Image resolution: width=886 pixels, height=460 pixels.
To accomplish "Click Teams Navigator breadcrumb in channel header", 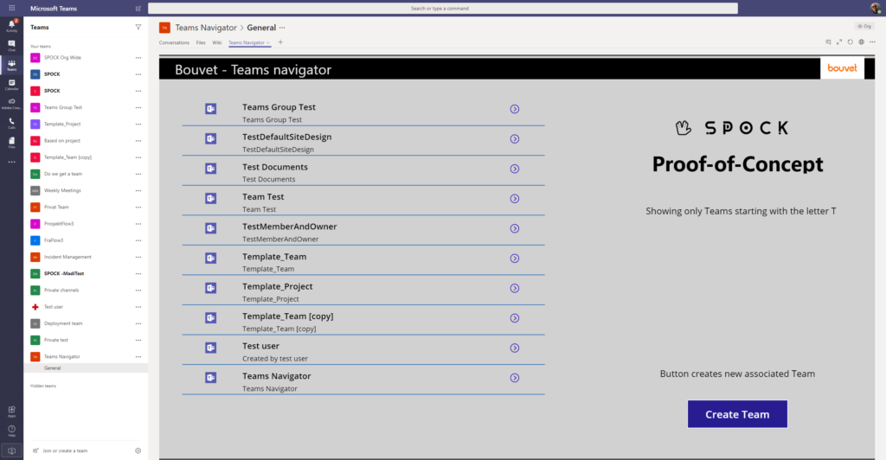I will pyautogui.click(x=206, y=28).
